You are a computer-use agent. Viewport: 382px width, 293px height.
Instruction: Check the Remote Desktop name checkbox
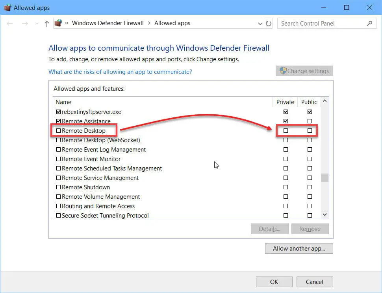(58, 130)
